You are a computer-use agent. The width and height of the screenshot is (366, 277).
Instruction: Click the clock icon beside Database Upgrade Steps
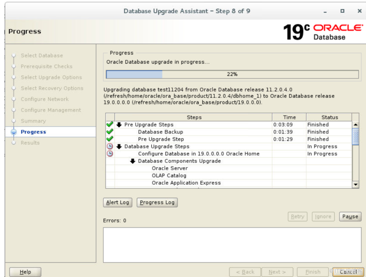(x=110, y=146)
